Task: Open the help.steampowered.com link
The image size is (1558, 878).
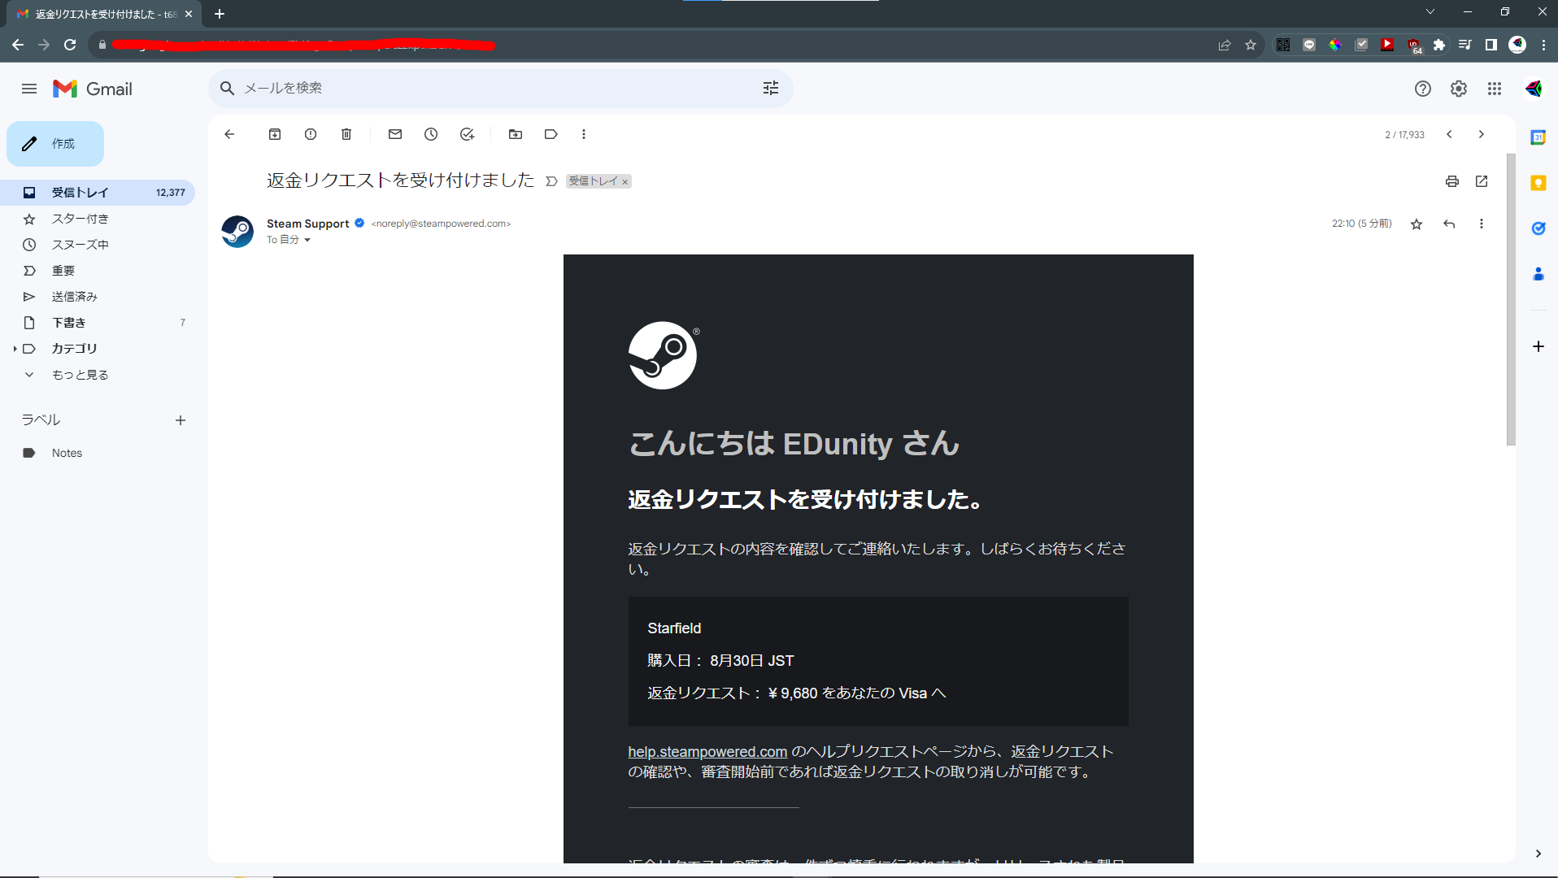Action: pyautogui.click(x=707, y=751)
